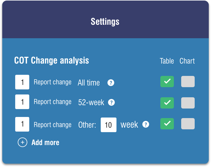Enable Chart checkbox for All time row

coord(188,82)
